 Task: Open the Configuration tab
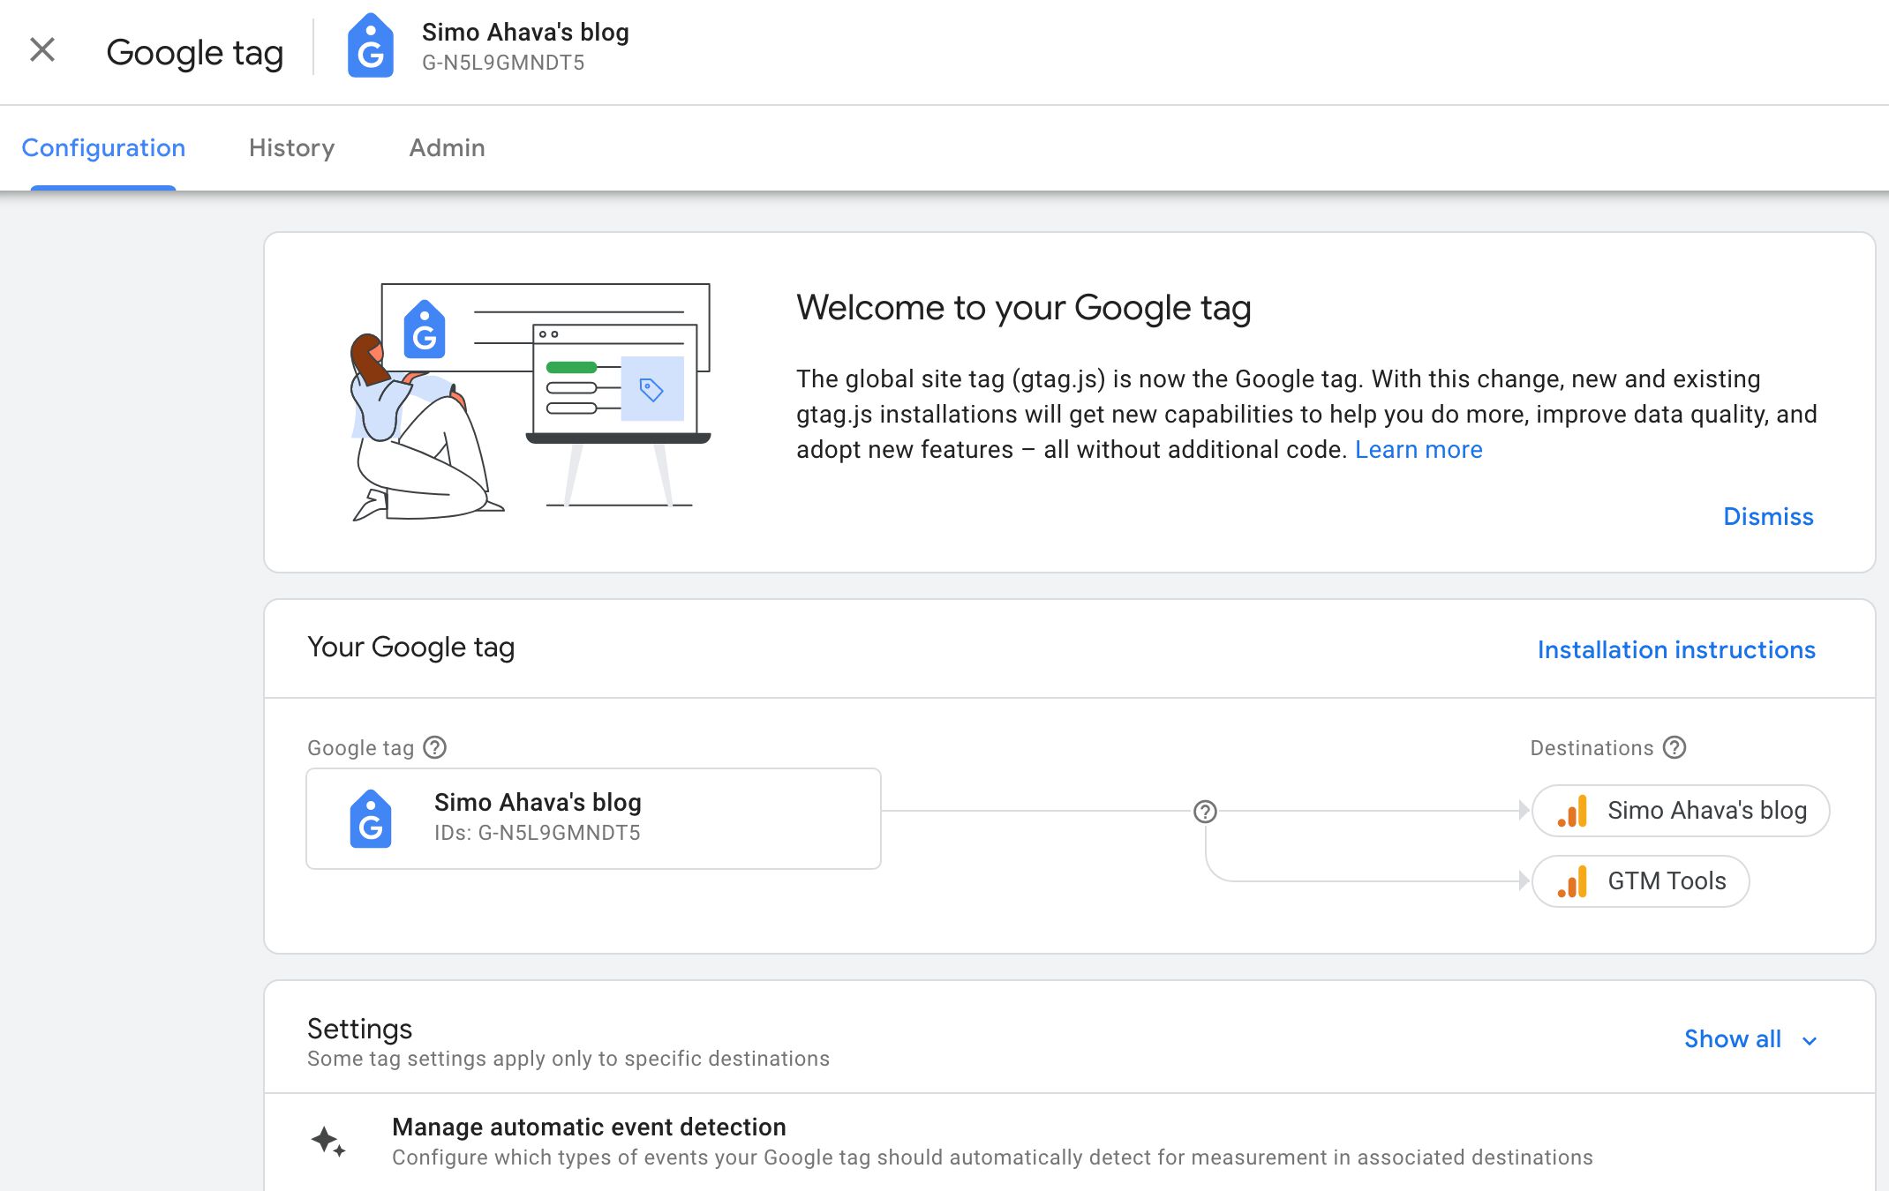tap(103, 147)
